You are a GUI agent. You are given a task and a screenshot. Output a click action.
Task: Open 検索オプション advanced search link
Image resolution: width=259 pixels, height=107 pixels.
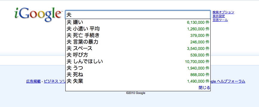223,12
